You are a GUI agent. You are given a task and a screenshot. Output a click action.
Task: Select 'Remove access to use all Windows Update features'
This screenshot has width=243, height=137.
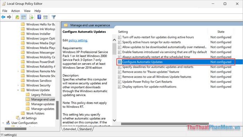tap(157, 77)
